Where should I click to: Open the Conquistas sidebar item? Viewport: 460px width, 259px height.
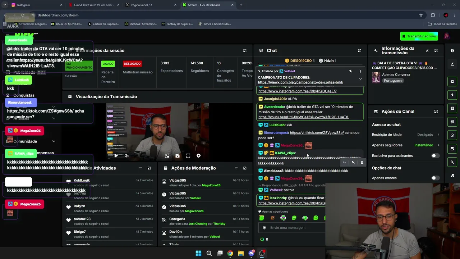pos(24,95)
